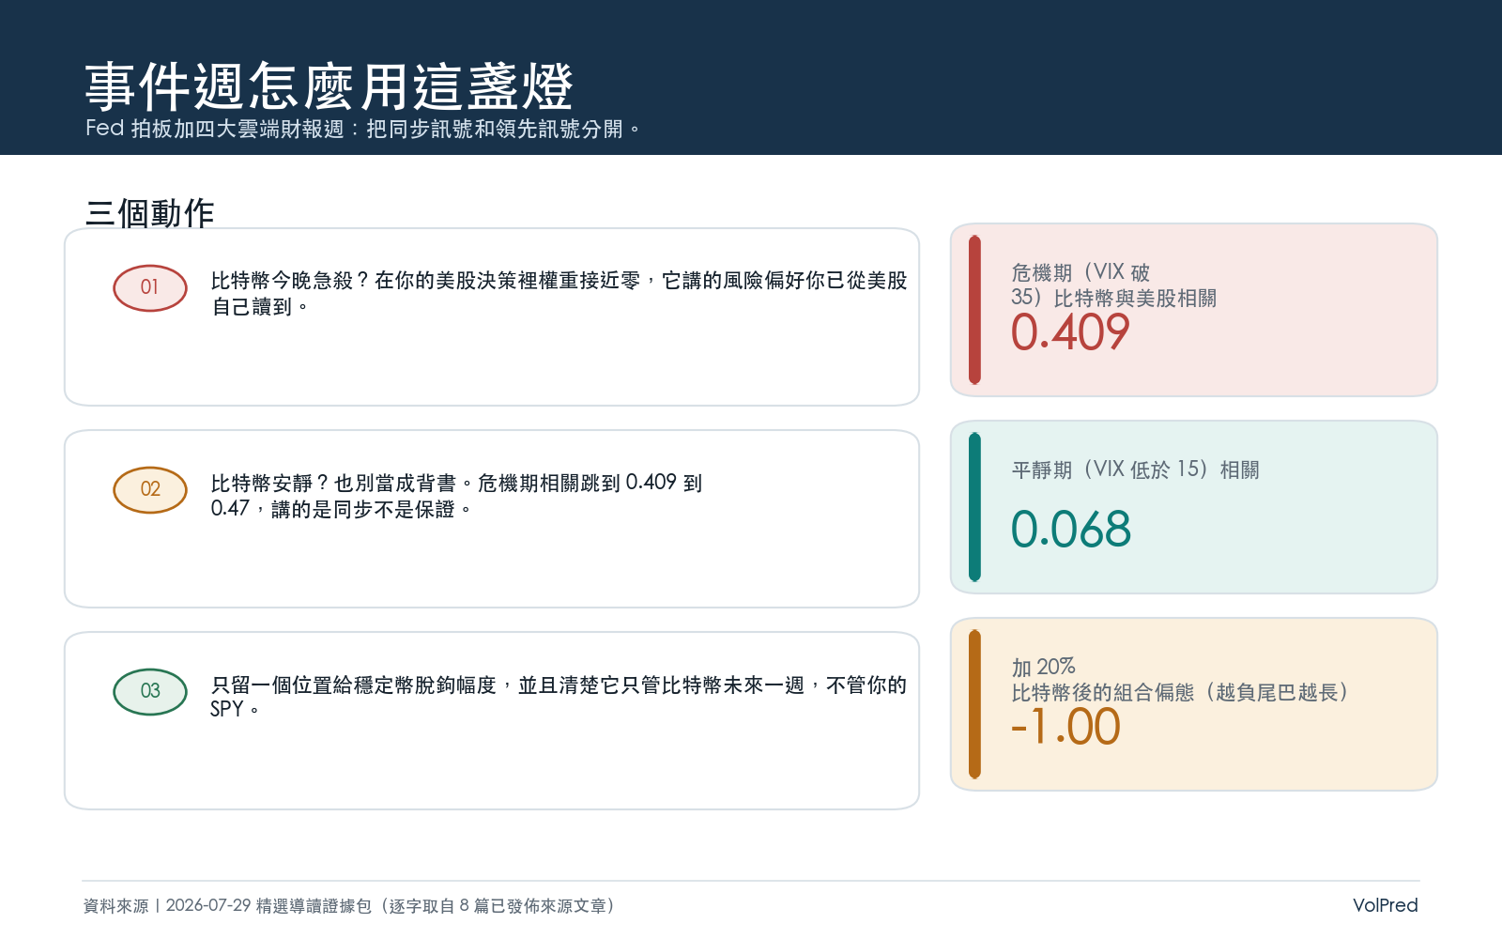Select the line 0.47，講的是同步不是保證。

341,509
